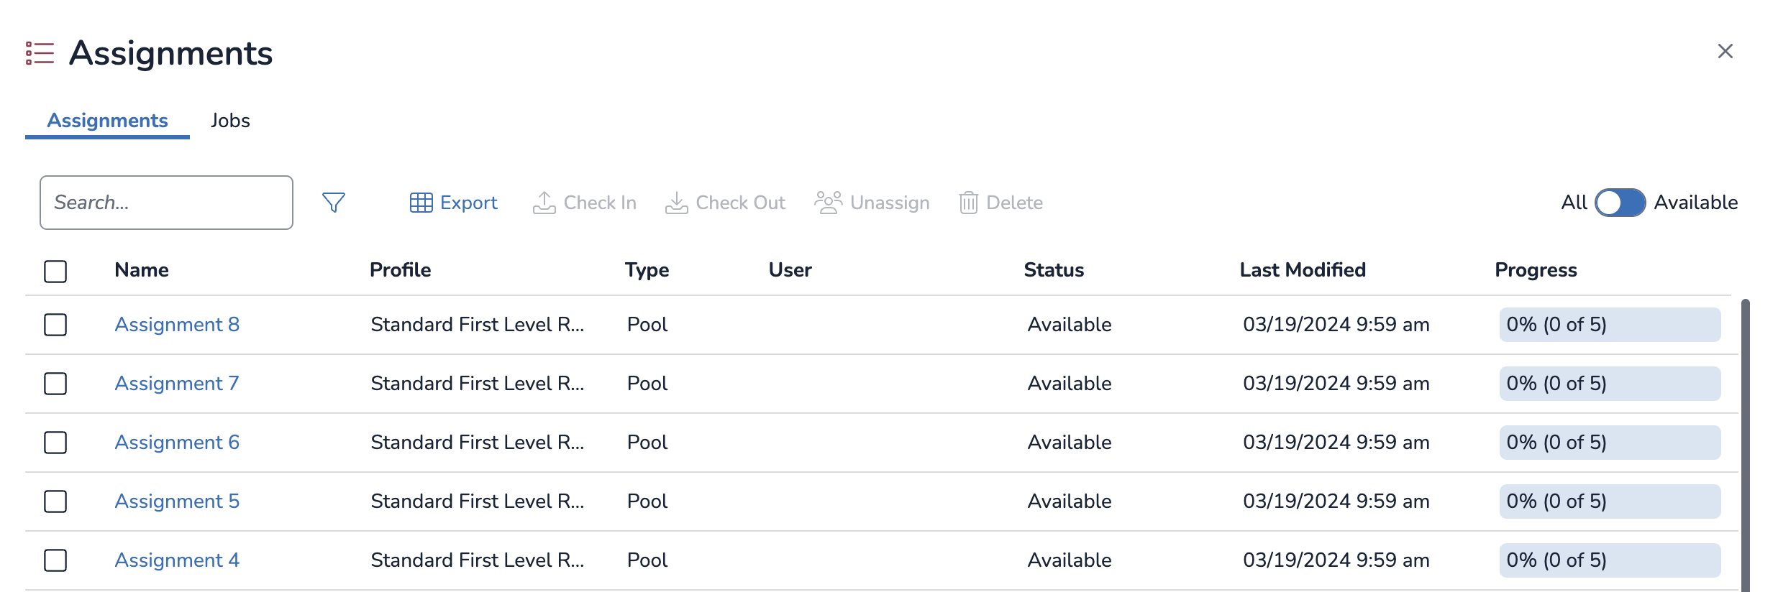The image size is (1778, 592).
Task: Open the Assignment 7 link
Action: coord(176,384)
